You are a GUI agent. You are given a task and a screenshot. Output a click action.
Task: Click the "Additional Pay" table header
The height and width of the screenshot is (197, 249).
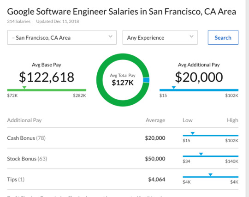(24, 120)
